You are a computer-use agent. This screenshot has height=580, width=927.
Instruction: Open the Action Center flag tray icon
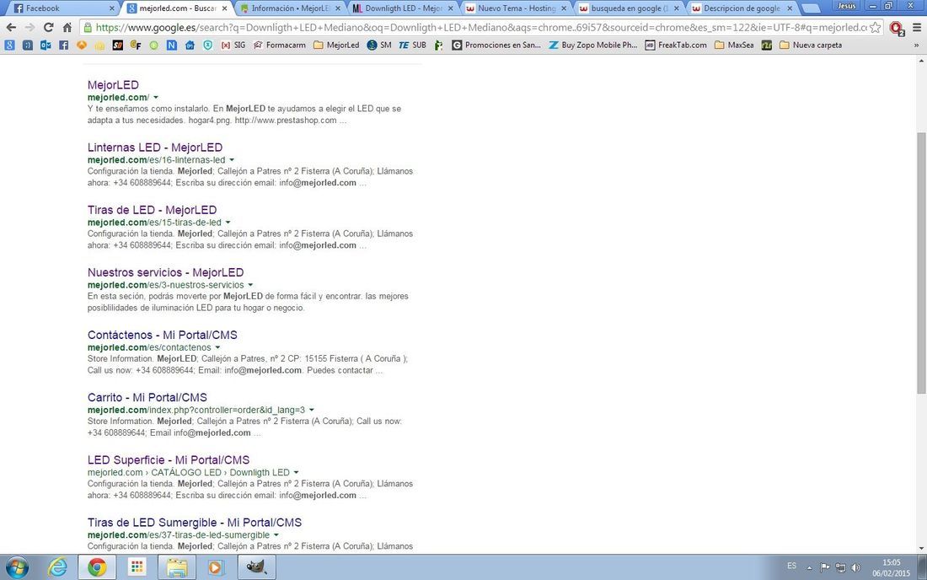coord(825,567)
